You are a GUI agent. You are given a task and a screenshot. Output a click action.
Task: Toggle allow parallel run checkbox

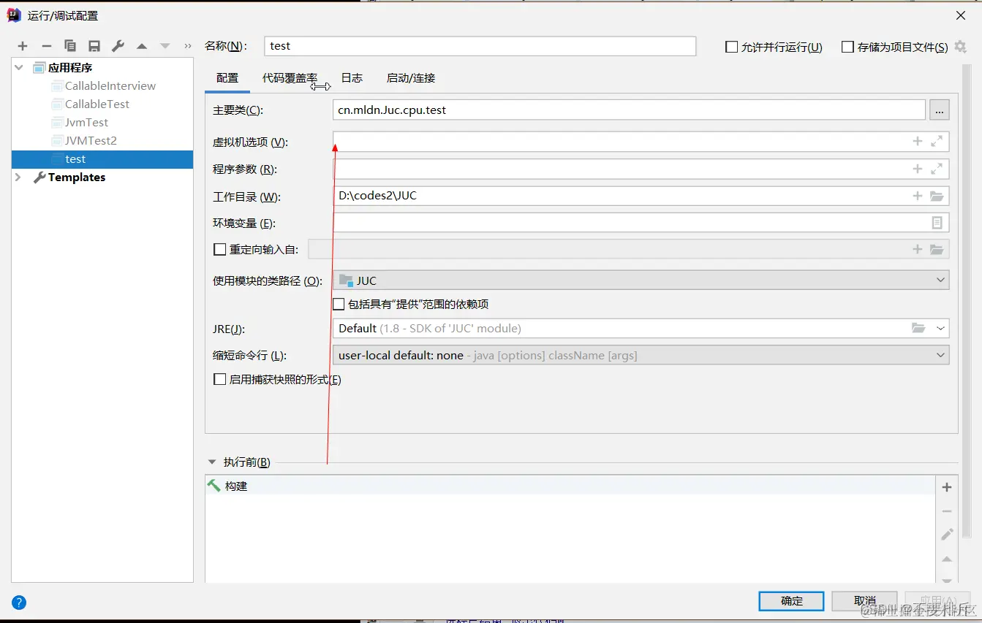[731, 47]
